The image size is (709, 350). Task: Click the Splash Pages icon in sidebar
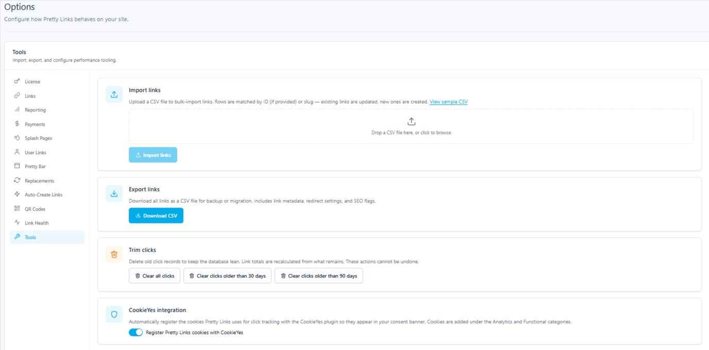click(17, 138)
